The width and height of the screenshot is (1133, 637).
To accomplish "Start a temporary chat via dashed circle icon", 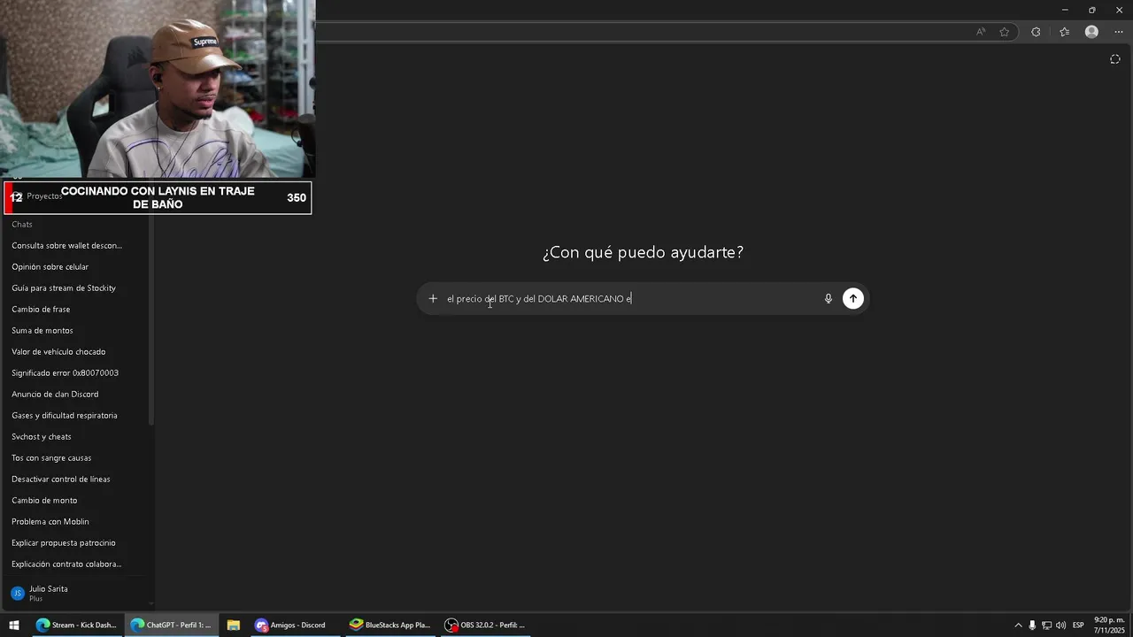I will pyautogui.click(x=1114, y=59).
